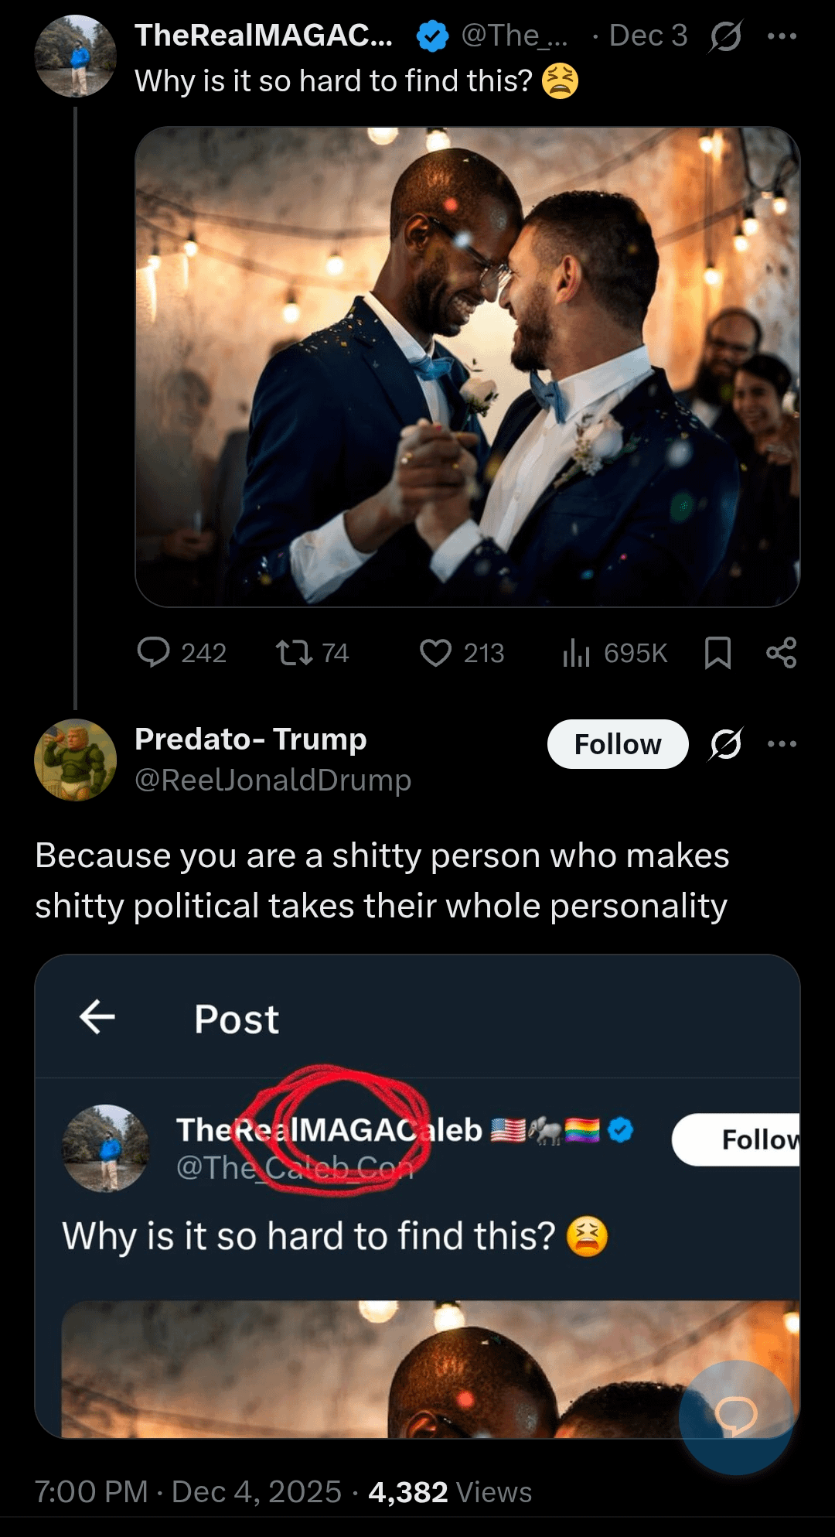835x1537 pixels.
Task: Tap the Grok icon beside the Follow button
Action: [x=725, y=744]
